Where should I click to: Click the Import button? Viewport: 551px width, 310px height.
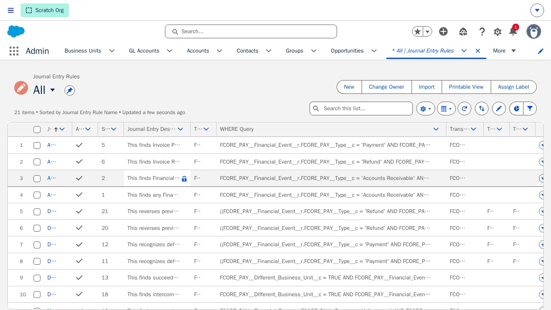coord(427,87)
